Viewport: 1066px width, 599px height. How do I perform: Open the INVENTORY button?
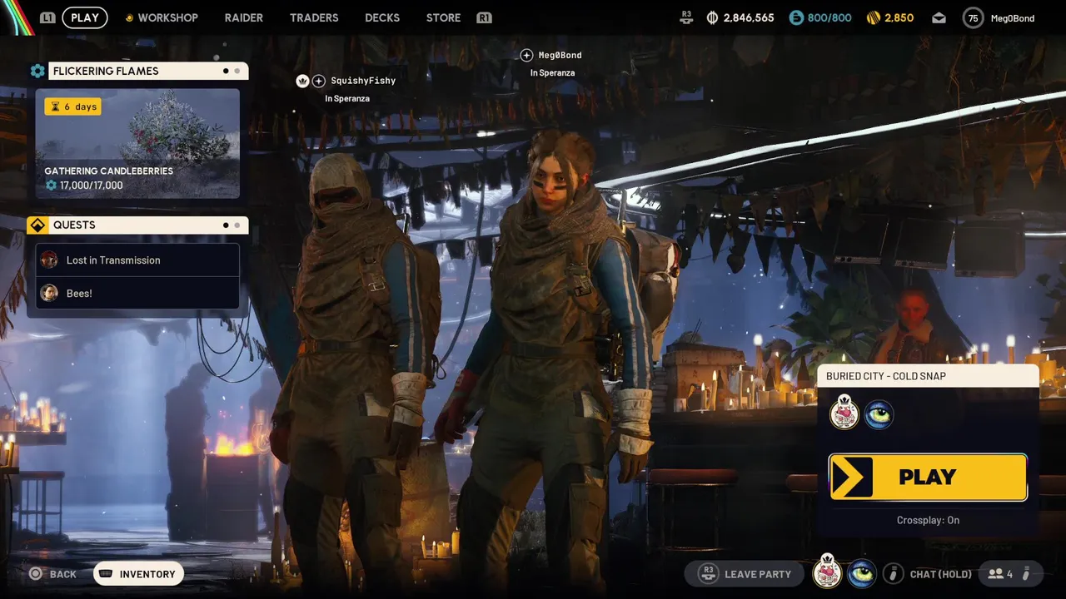click(138, 574)
